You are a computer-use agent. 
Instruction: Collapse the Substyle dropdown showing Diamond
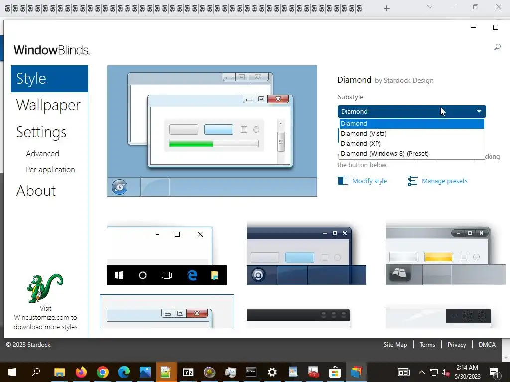pyautogui.click(x=411, y=111)
